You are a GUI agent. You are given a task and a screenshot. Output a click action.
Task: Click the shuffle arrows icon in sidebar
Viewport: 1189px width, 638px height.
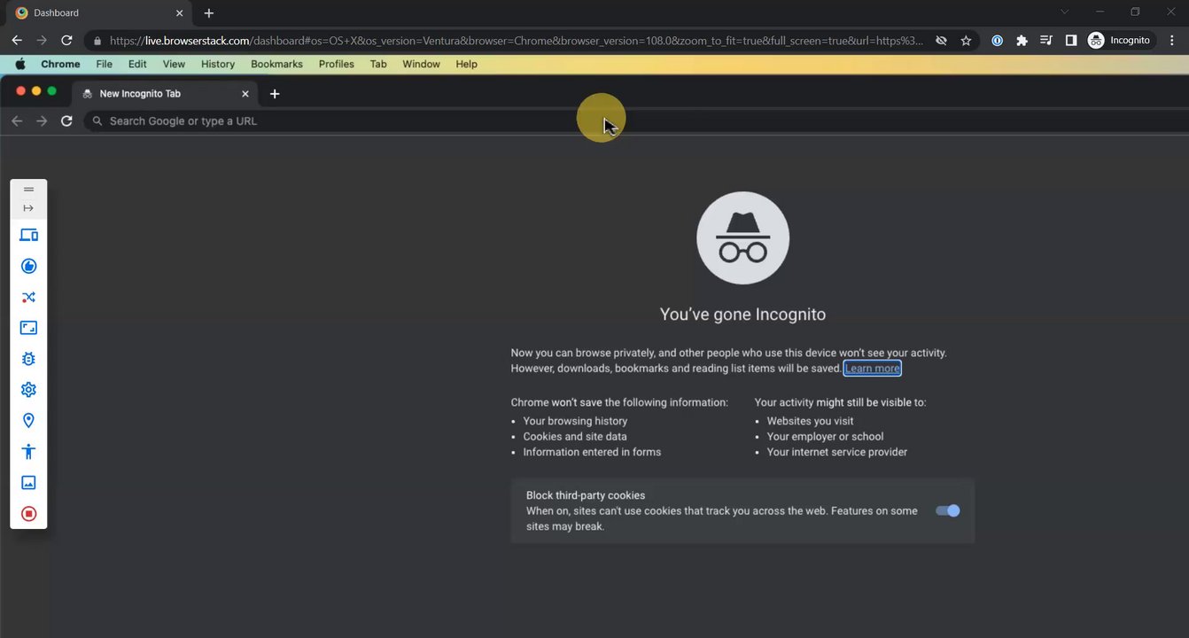coord(28,297)
